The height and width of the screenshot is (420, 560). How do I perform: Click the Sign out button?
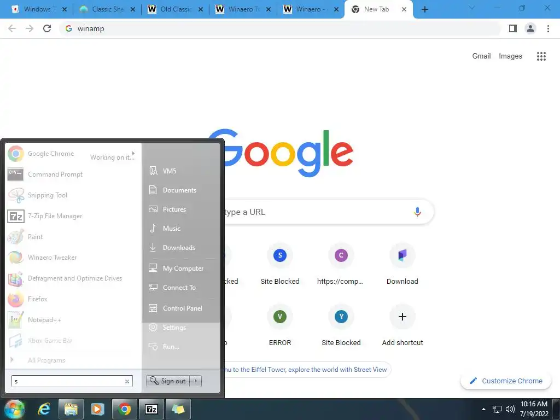pyautogui.click(x=168, y=381)
